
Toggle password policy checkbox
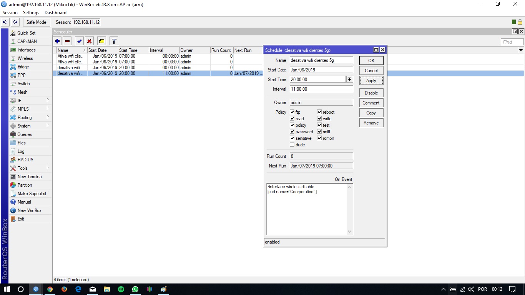coord(292,132)
